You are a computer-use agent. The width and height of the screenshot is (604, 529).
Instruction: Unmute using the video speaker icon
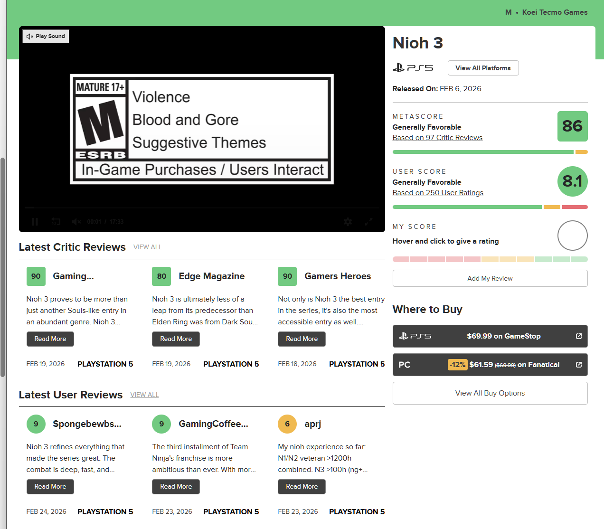click(x=76, y=222)
